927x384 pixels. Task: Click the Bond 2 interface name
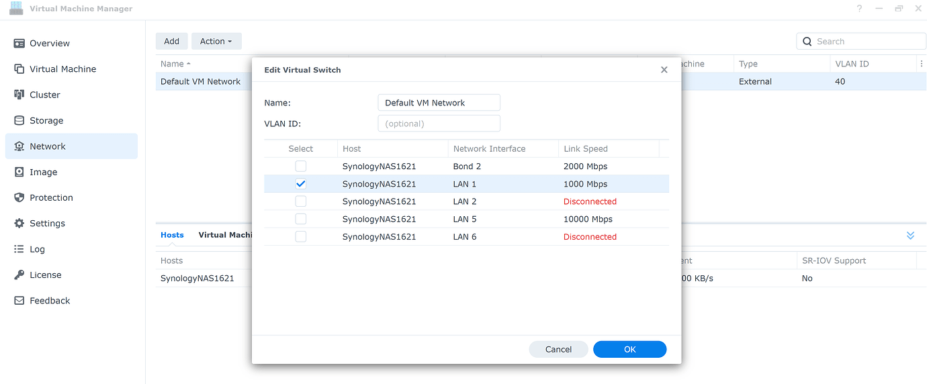click(467, 166)
